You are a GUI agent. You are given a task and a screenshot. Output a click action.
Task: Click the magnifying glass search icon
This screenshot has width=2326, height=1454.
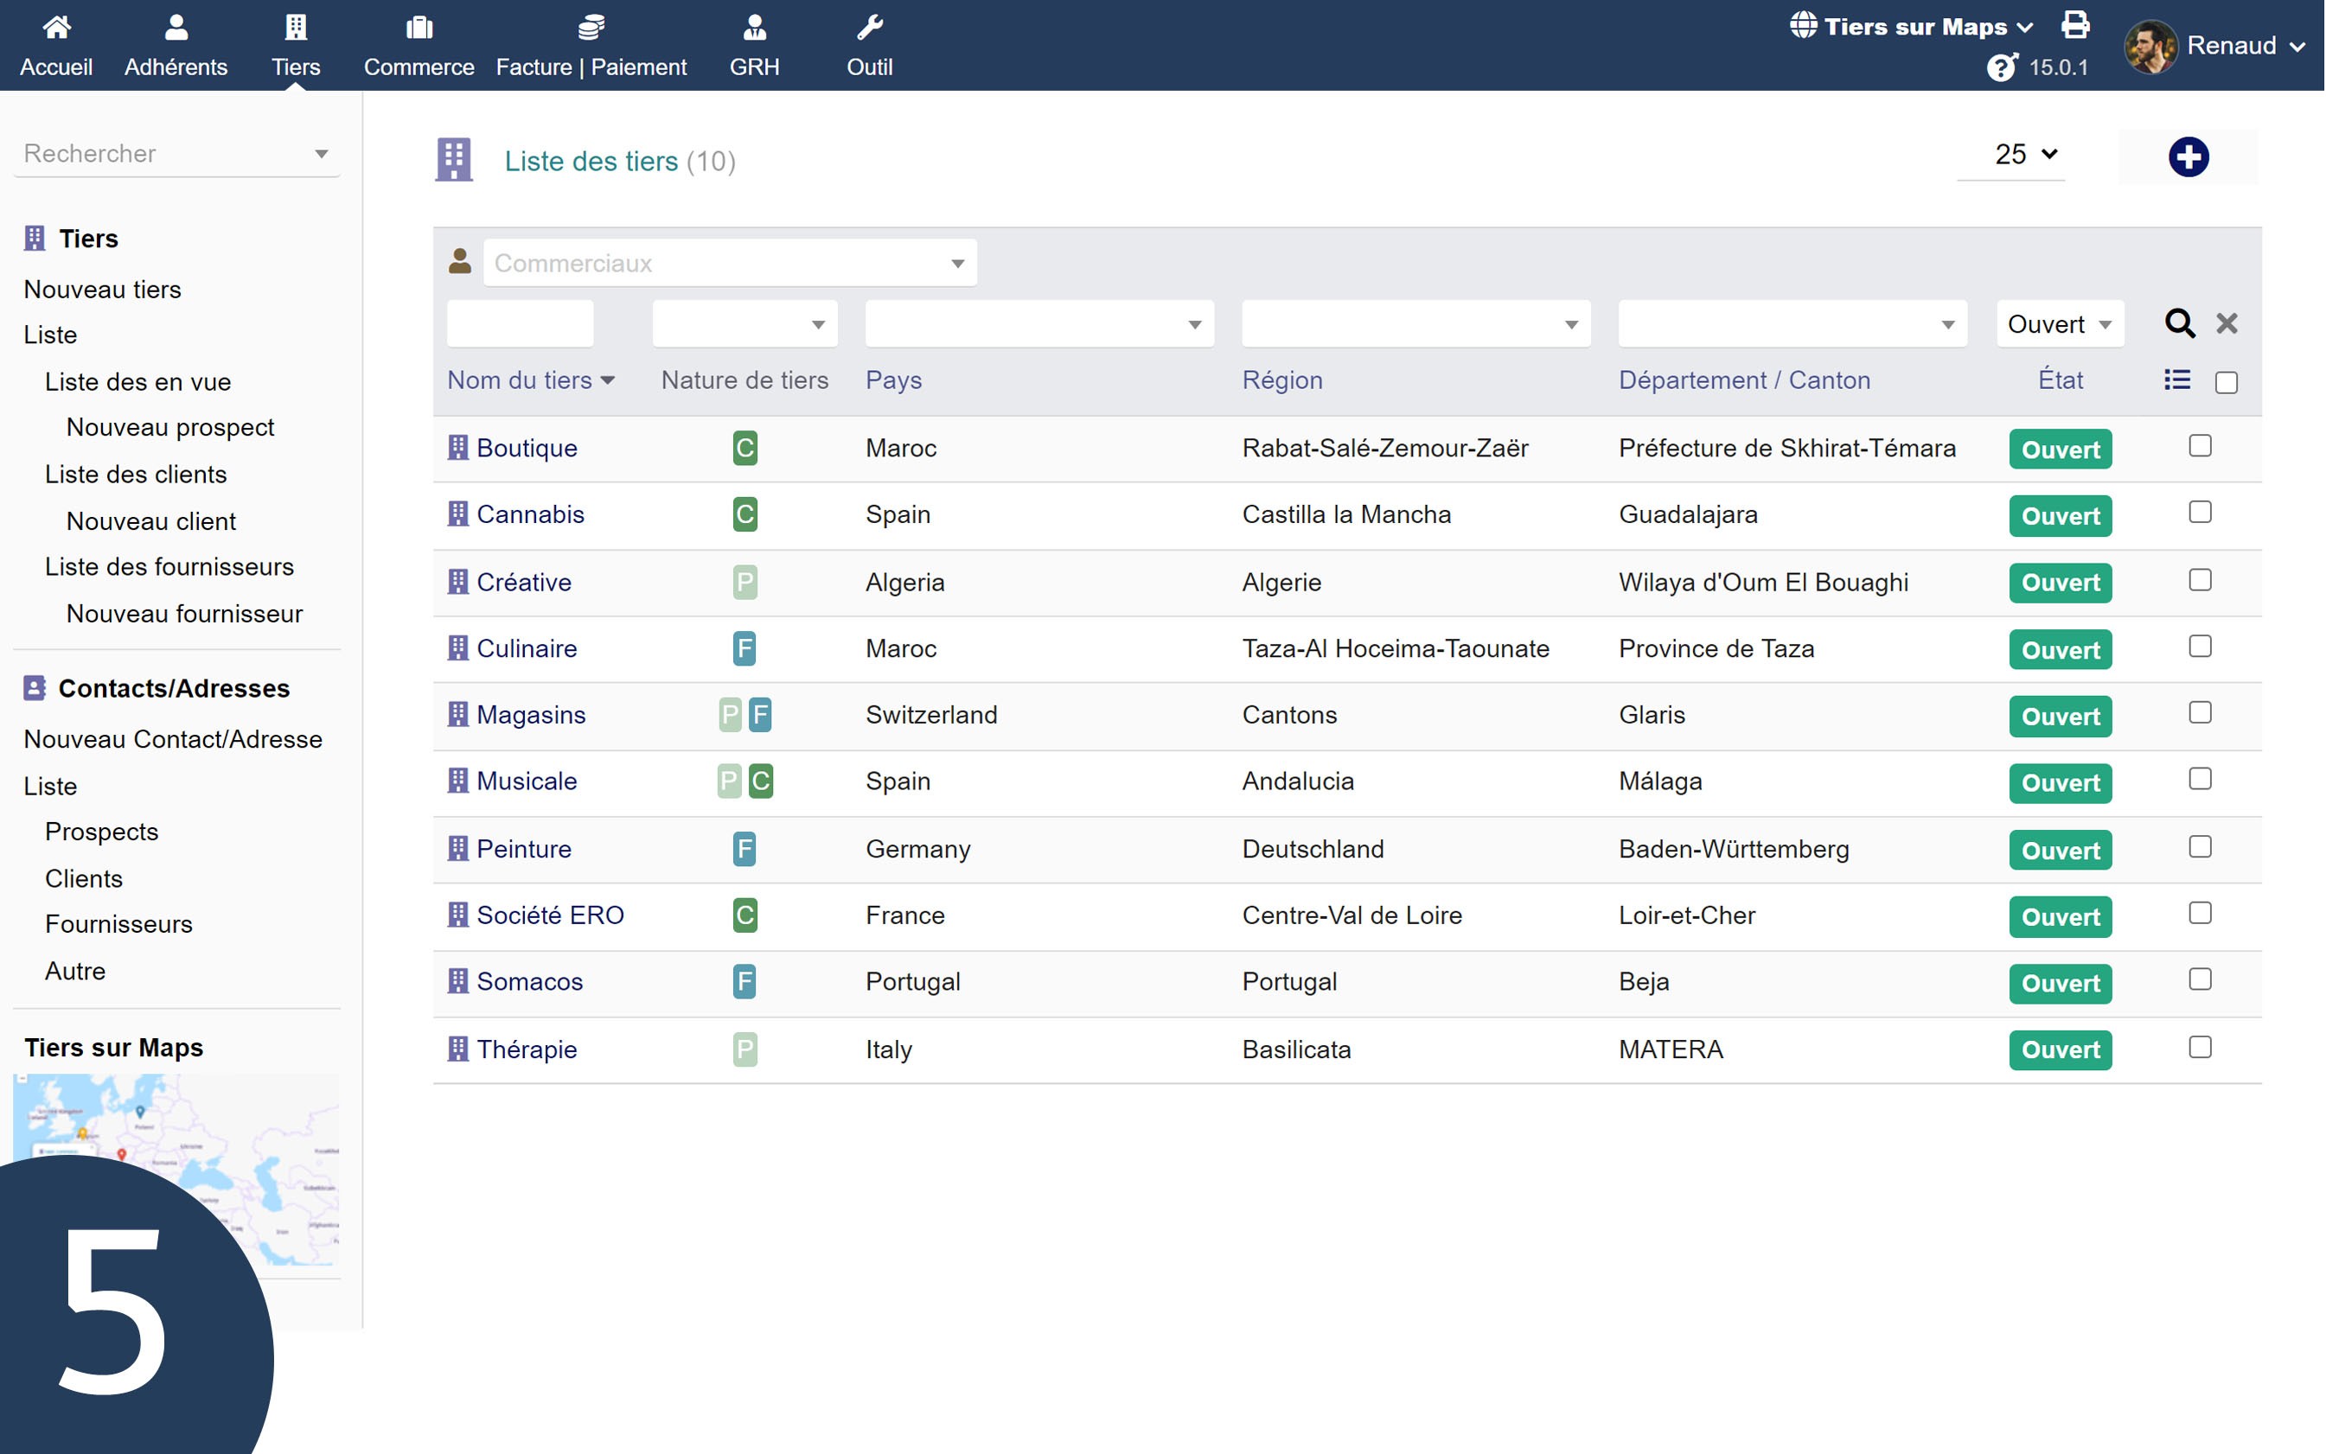point(2179,323)
